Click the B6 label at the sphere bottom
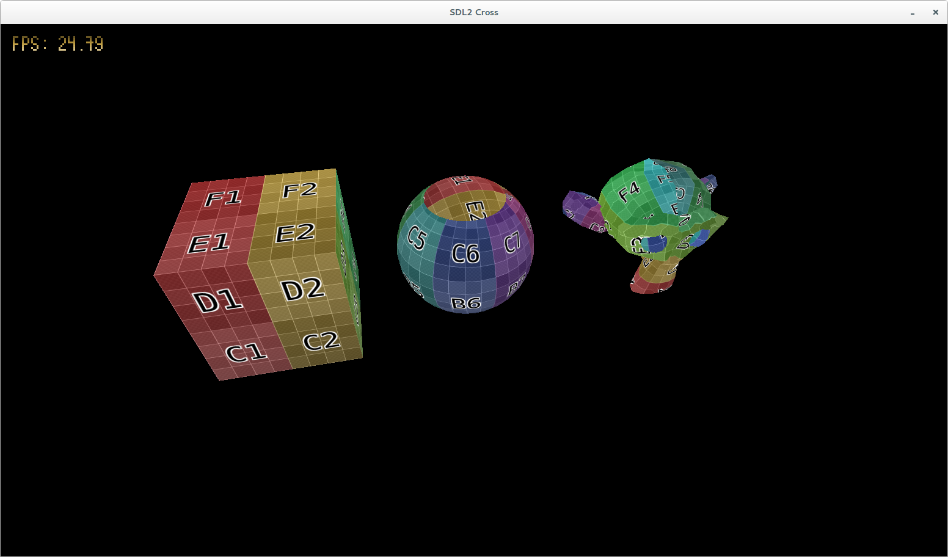This screenshot has height=557, width=948. 465,302
